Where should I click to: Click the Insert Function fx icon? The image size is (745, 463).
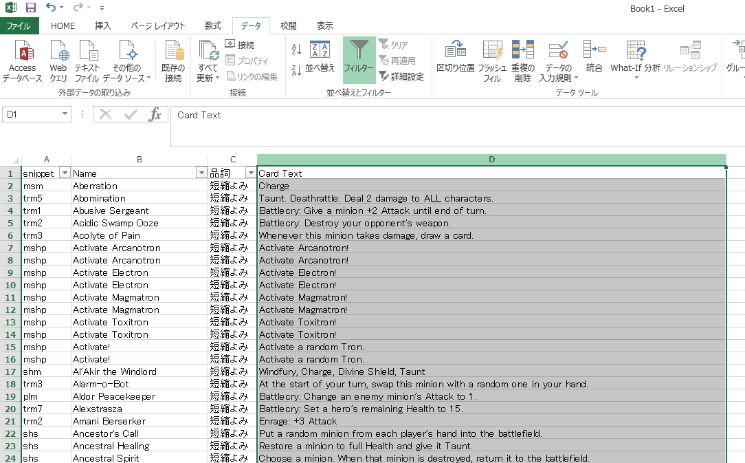pyautogui.click(x=155, y=114)
